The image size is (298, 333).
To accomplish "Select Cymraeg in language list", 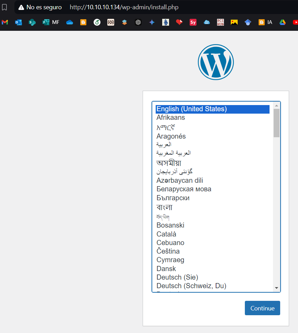I will click(212, 260).
